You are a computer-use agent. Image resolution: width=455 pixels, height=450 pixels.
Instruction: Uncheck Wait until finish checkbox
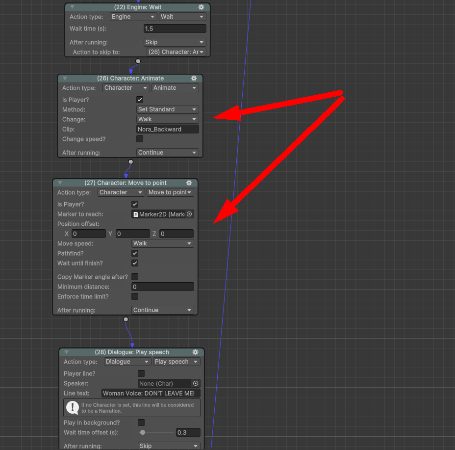(135, 263)
